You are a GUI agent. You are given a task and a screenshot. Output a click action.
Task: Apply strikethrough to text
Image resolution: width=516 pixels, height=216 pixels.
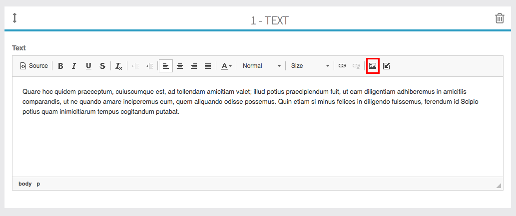pos(102,66)
